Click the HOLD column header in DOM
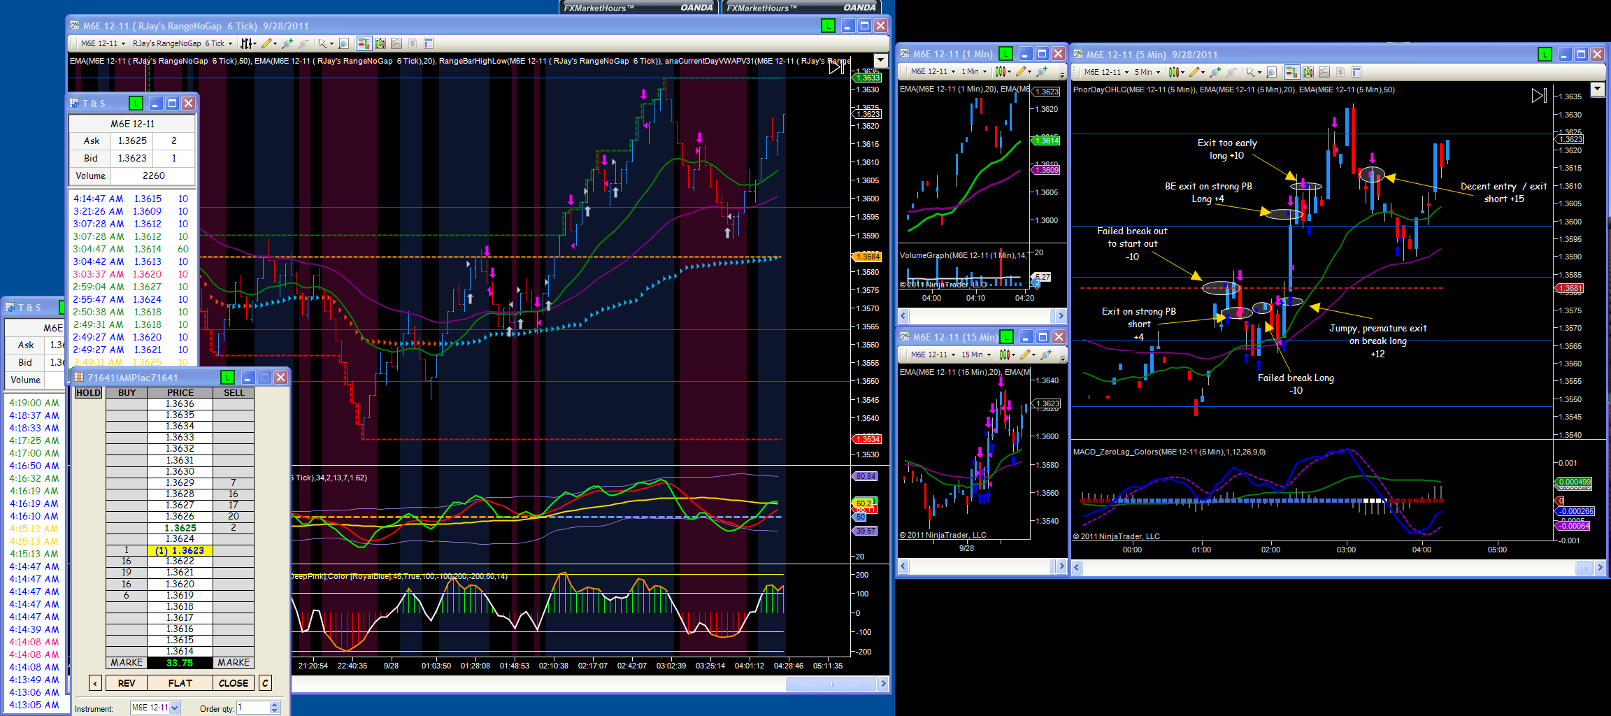 click(88, 393)
